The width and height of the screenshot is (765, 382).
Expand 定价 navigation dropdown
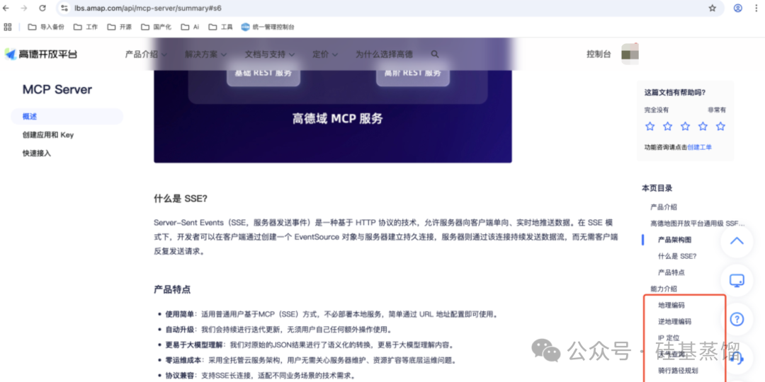tap(325, 54)
